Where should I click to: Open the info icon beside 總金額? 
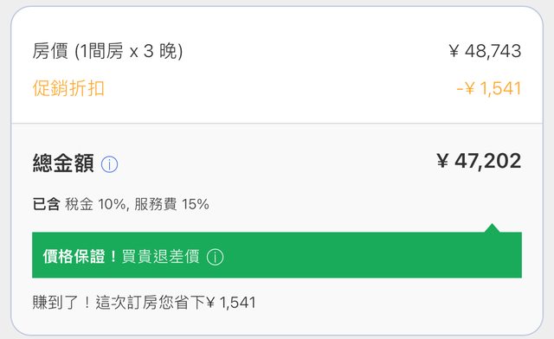[110, 164]
